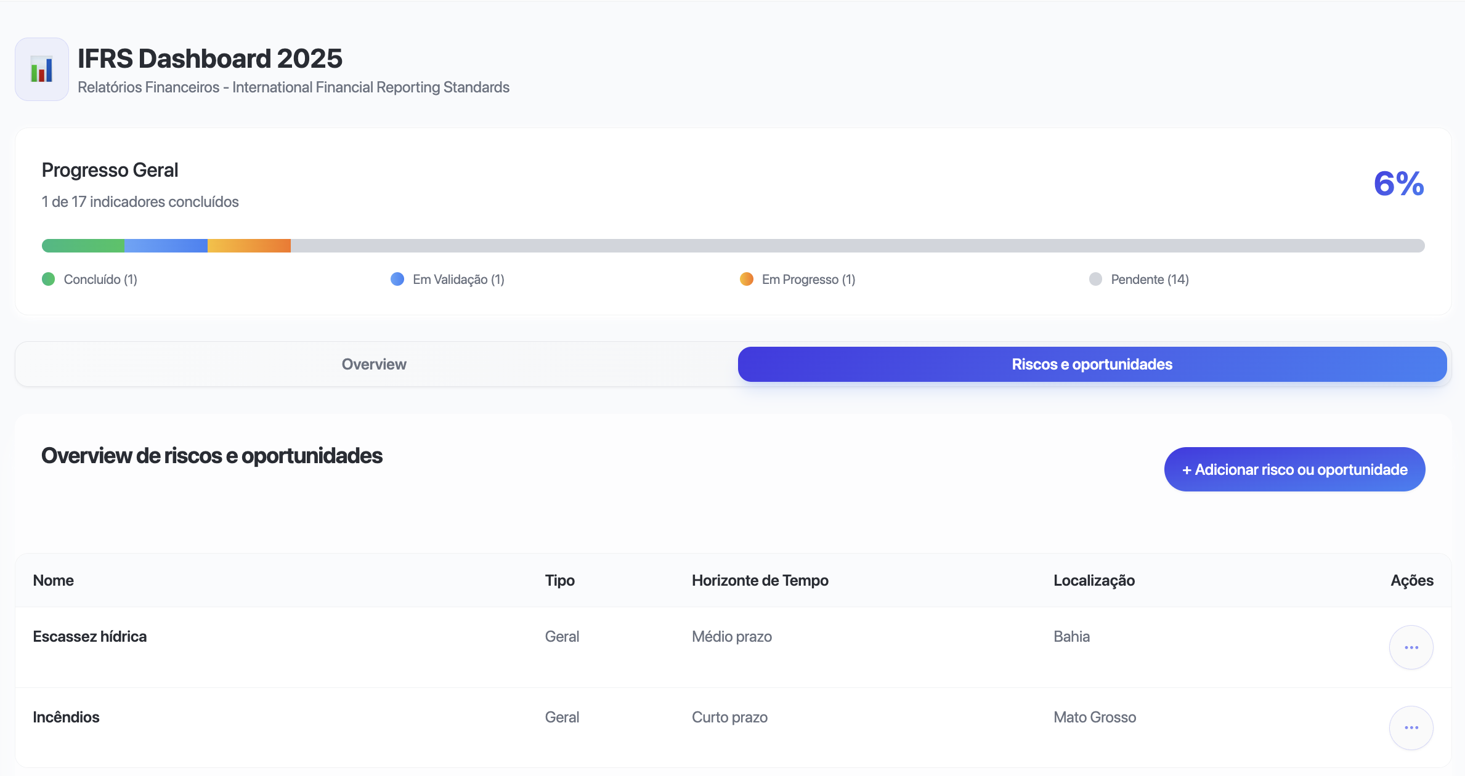Click the blue segment of progress bar

coord(166,246)
